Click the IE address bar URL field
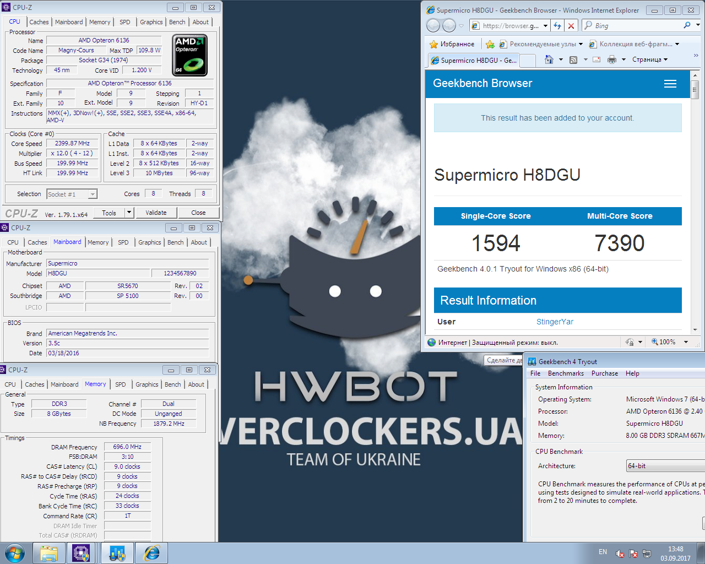This screenshot has height=564, width=705. [511, 25]
